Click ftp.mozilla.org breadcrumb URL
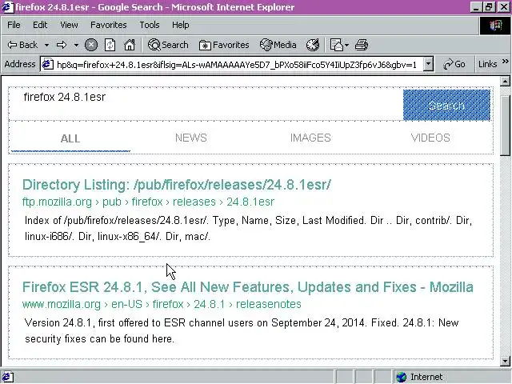The width and height of the screenshot is (512, 384). pos(148,202)
